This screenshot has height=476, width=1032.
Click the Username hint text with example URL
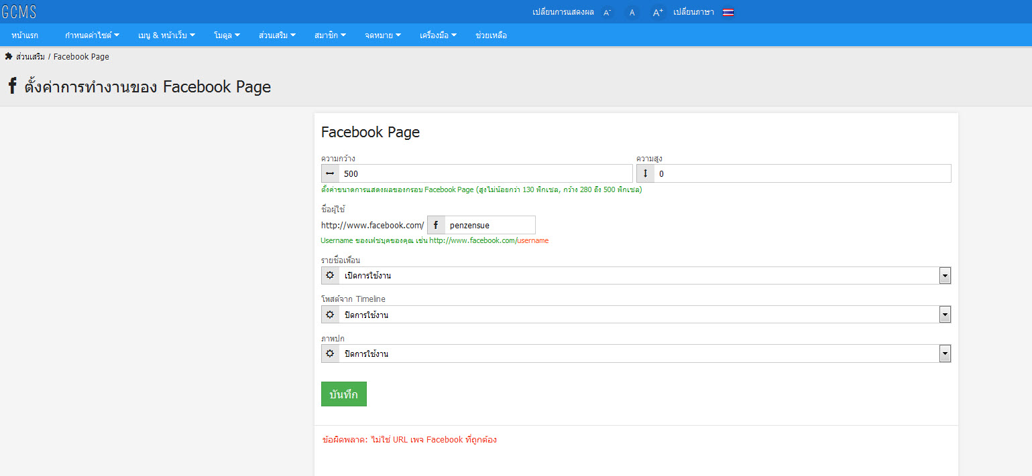click(435, 240)
